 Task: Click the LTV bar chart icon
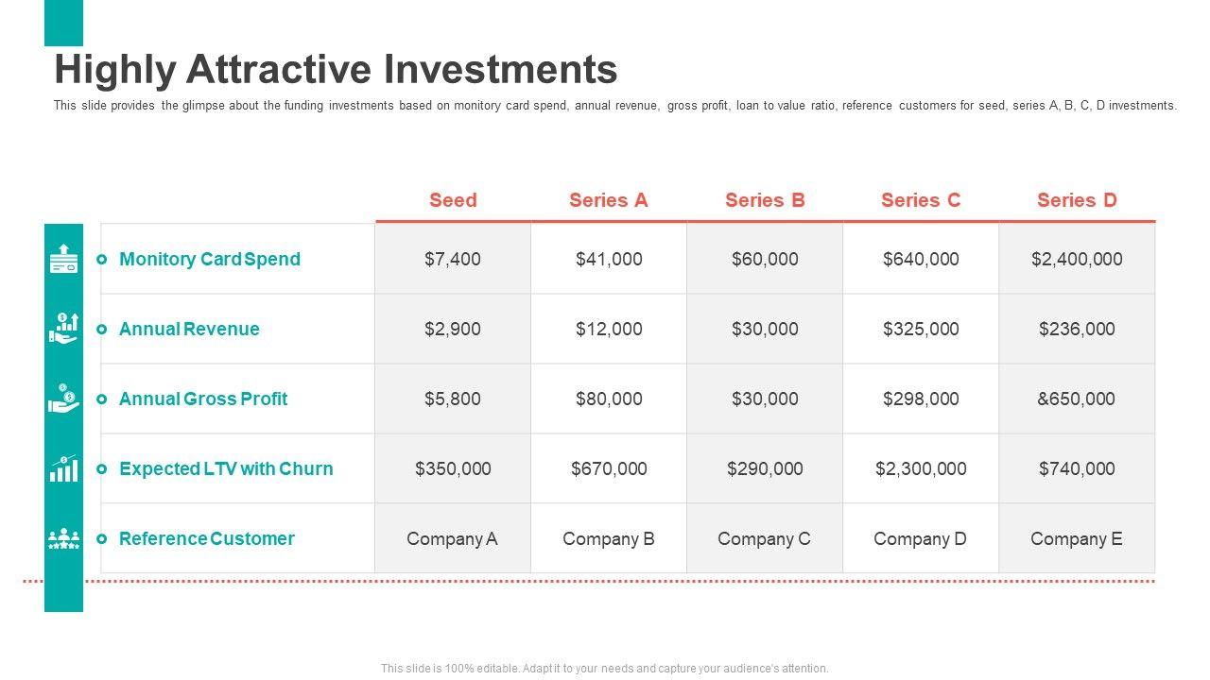[63, 468]
